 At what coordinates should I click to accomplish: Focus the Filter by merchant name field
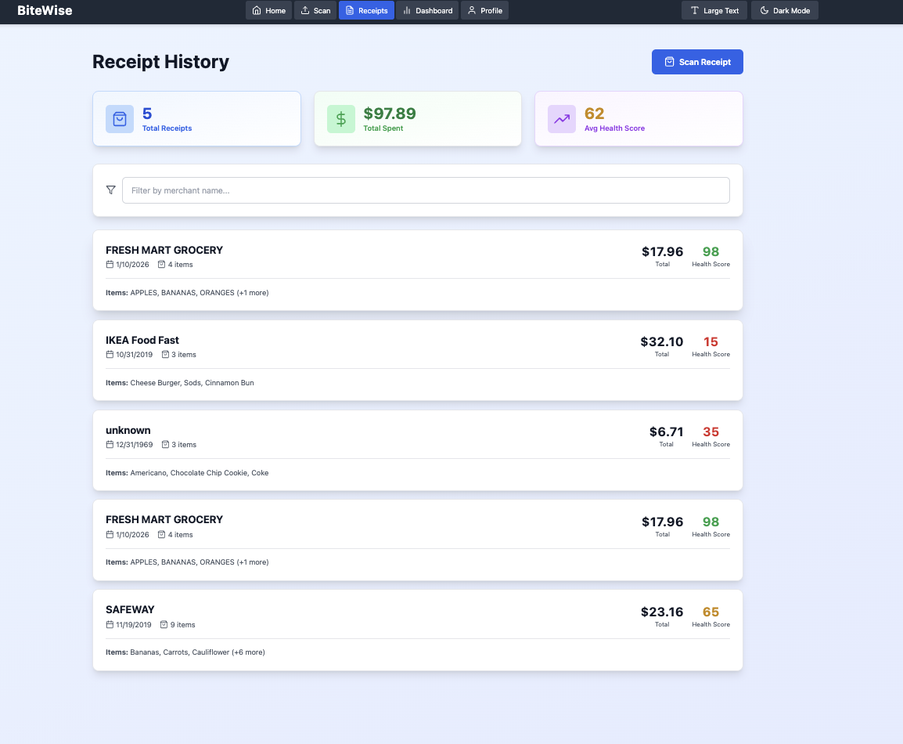(426, 190)
